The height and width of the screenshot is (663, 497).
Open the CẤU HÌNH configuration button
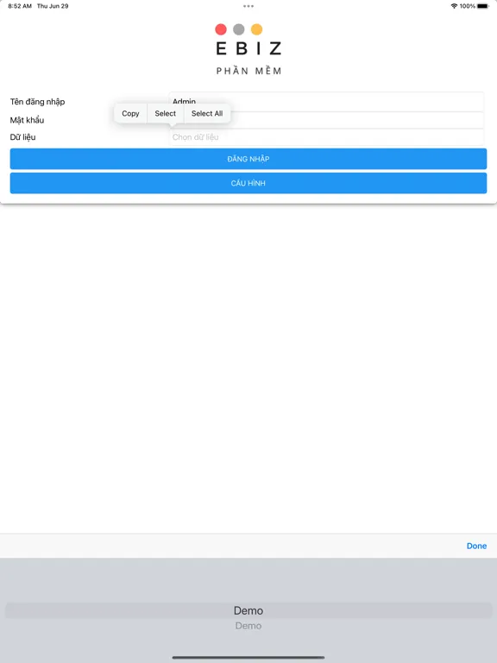tap(248, 183)
